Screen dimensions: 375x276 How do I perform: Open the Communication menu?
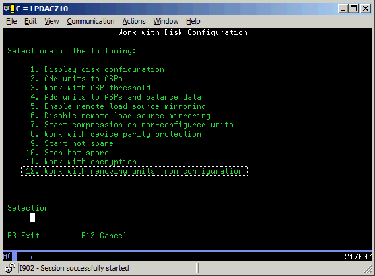(90, 21)
